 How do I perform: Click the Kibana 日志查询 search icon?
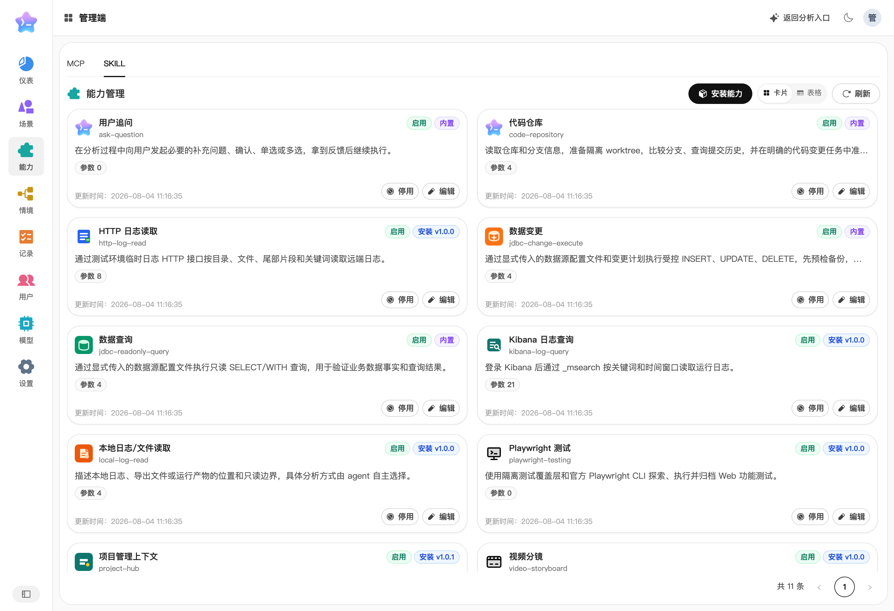tap(494, 345)
